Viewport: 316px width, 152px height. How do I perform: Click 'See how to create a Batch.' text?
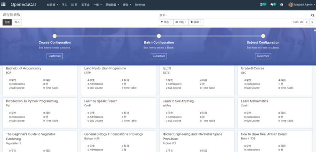click(x=159, y=48)
